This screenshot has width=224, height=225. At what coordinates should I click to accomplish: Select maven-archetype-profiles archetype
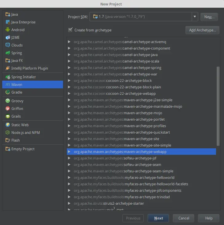(x=142, y=126)
